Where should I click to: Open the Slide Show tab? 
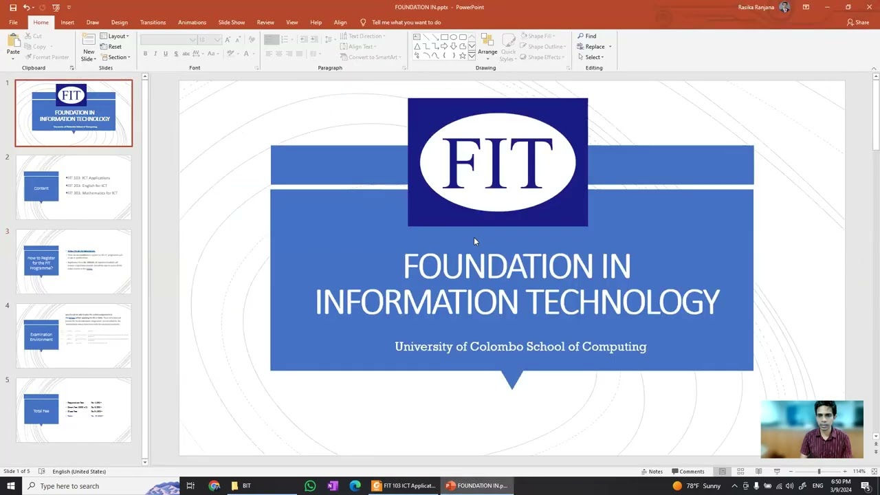[x=232, y=22]
